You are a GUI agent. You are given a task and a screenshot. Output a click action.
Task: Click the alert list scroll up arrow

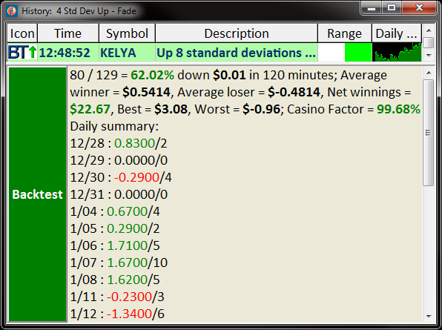pos(429,30)
